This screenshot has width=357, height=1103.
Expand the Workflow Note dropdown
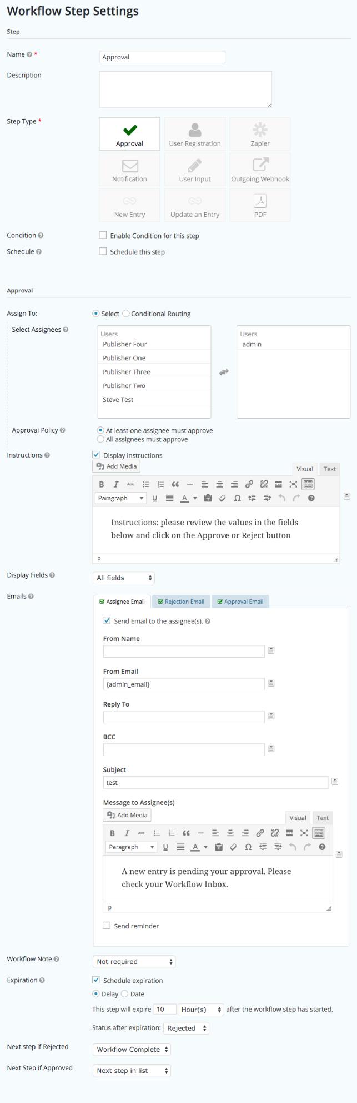coord(134,961)
